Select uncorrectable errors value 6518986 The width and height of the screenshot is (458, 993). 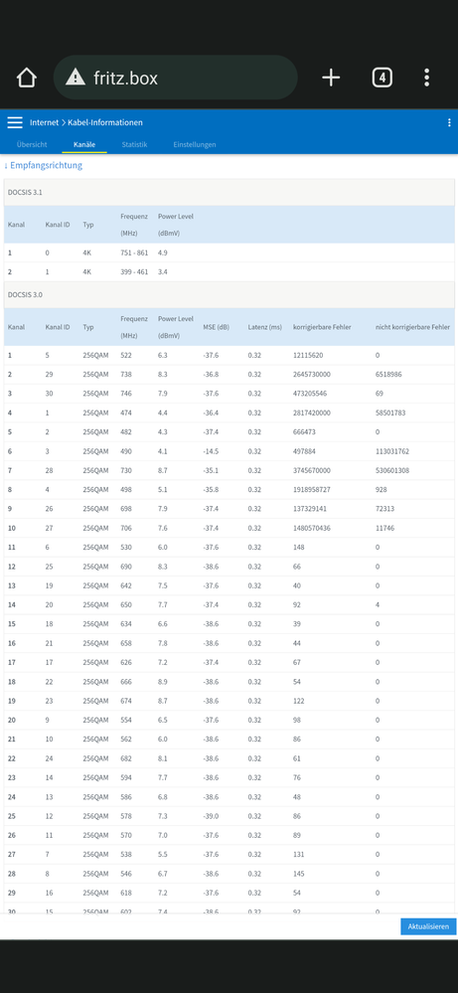click(388, 375)
